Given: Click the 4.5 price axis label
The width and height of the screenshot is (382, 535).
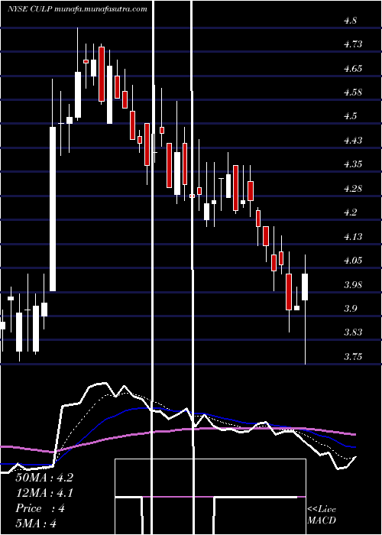Looking at the screenshot, I should tap(351, 116).
